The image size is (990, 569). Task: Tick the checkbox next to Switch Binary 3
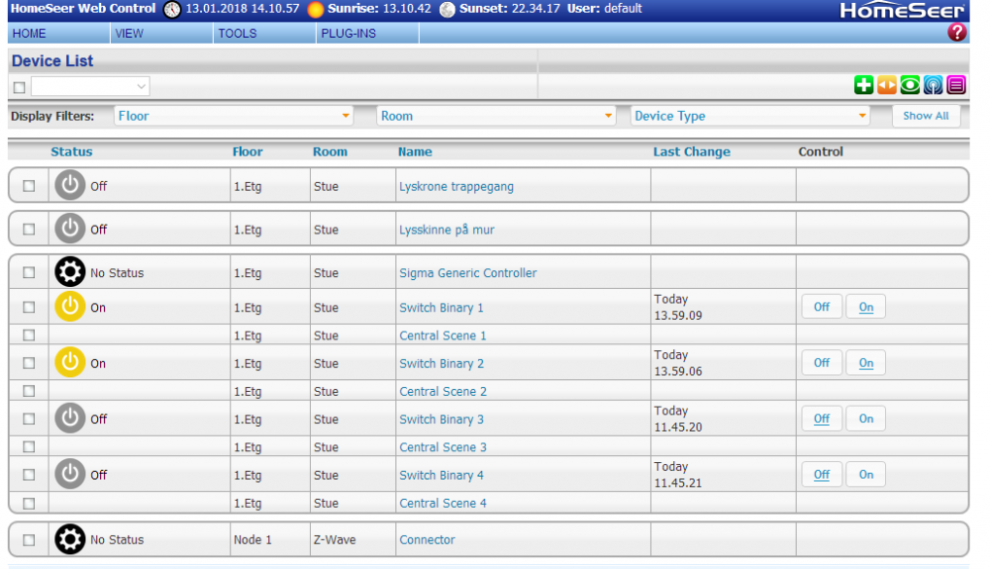(29, 420)
